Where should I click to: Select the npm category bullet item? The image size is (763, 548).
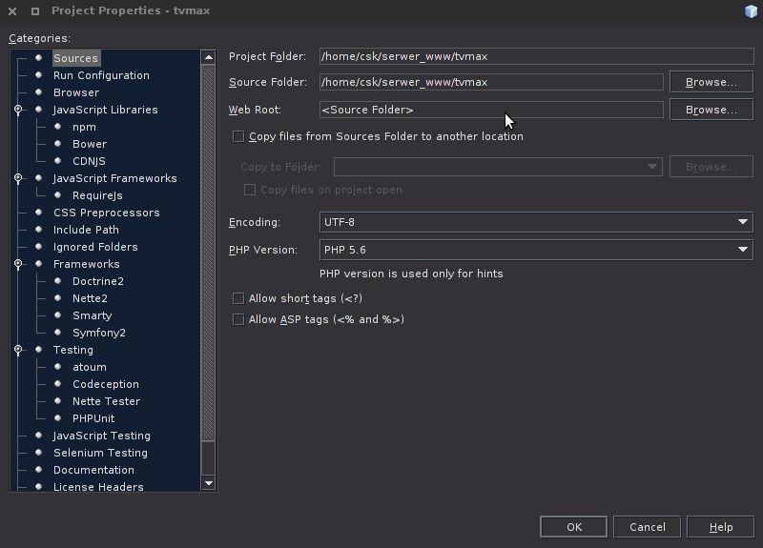point(84,127)
